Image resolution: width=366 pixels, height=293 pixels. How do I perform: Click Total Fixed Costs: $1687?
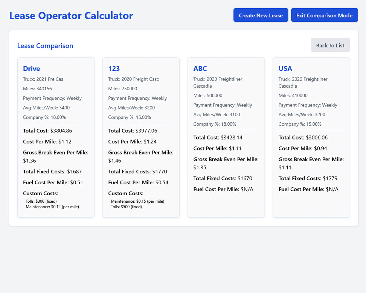point(52,172)
